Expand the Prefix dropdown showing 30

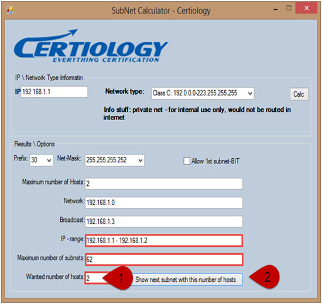(x=42, y=160)
